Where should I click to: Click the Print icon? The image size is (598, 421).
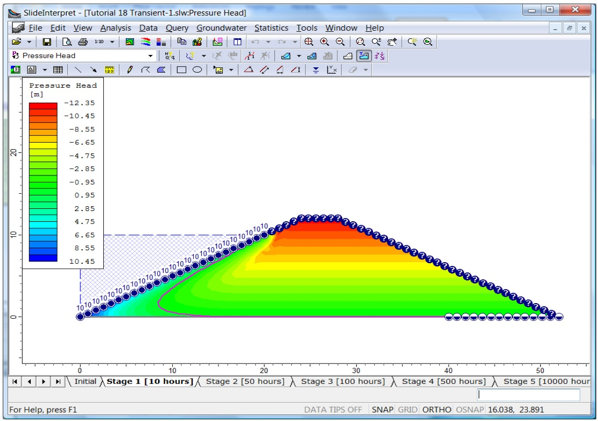(83, 41)
